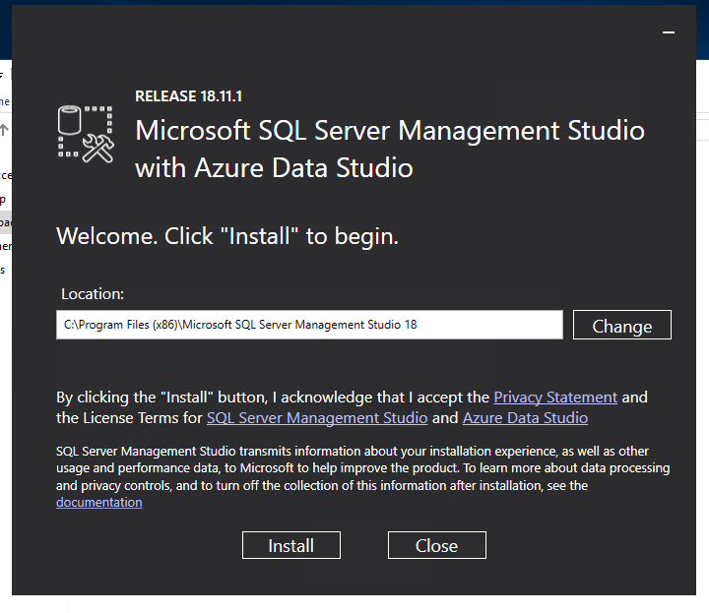Click the up arrow in the background window
This screenshot has width=709, height=613.
tap(4, 130)
